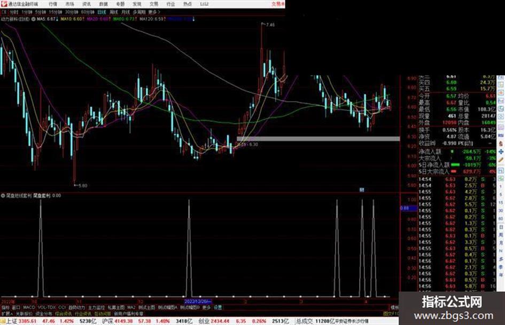Open the 新用户福利专享 link
Viewport: 505px width, 325px height.
[128, 313]
